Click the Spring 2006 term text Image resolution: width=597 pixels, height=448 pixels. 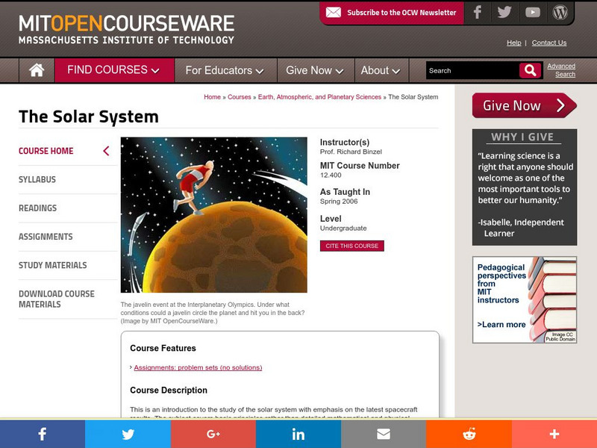pyautogui.click(x=339, y=201)
